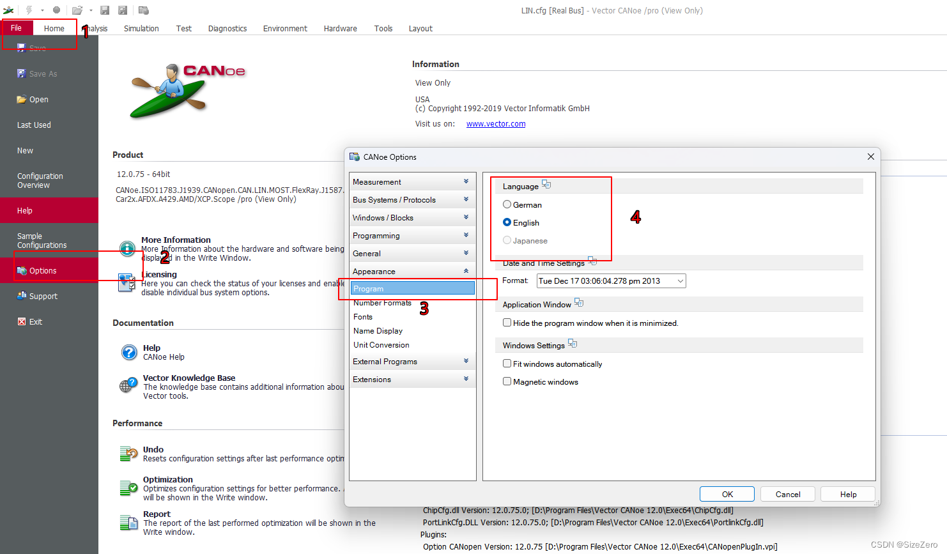Select New in the File sidebar

coord(49,151)
